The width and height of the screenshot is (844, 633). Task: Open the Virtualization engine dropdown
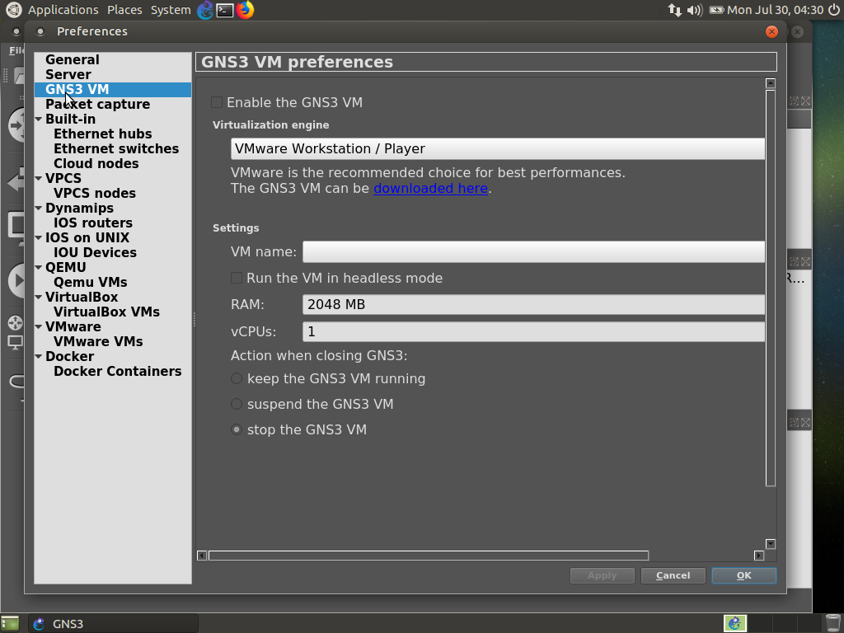point(497,148)
